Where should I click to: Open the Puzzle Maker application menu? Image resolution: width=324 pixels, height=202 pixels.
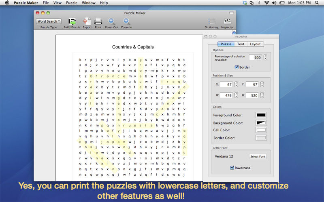tap(26, 3)
